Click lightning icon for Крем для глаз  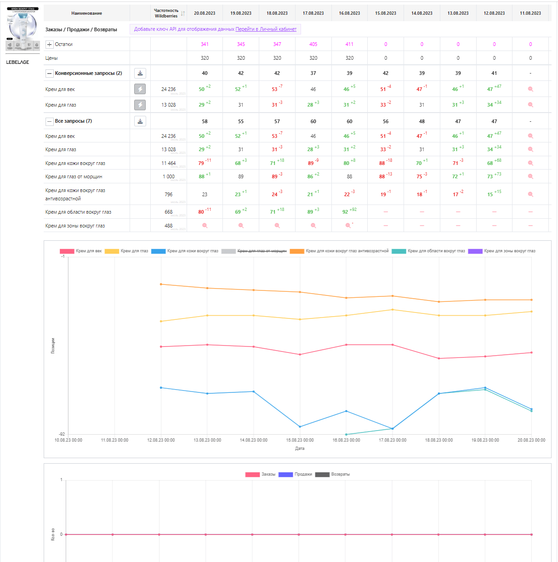(140, 105)
